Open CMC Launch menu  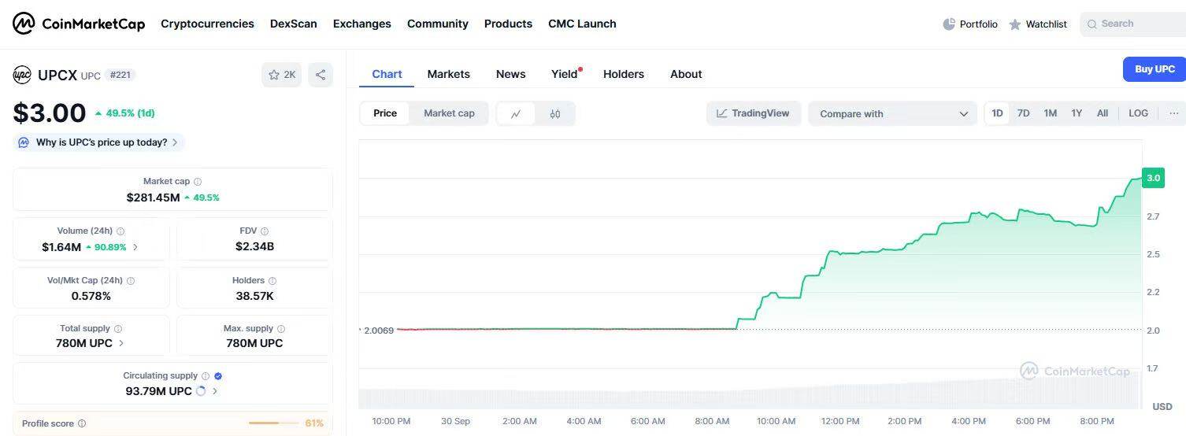582,24
